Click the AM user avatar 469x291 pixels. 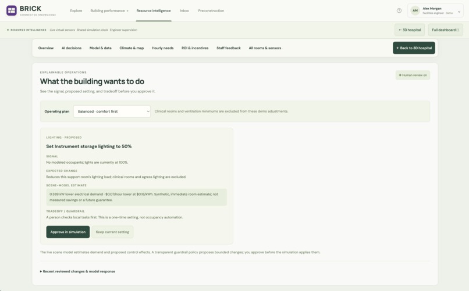[x=415, y=10]
